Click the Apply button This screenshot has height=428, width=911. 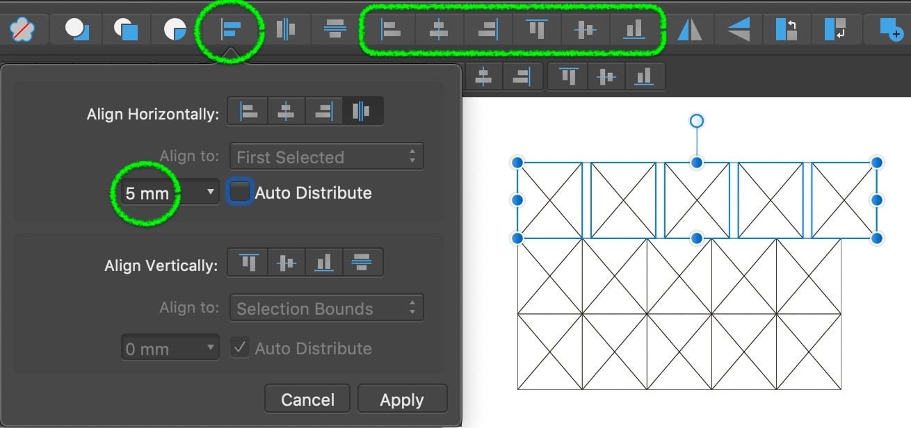point(402,399)
